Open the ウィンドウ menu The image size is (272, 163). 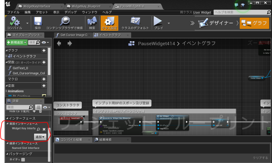pyautogui.click(x=90, y=12)
